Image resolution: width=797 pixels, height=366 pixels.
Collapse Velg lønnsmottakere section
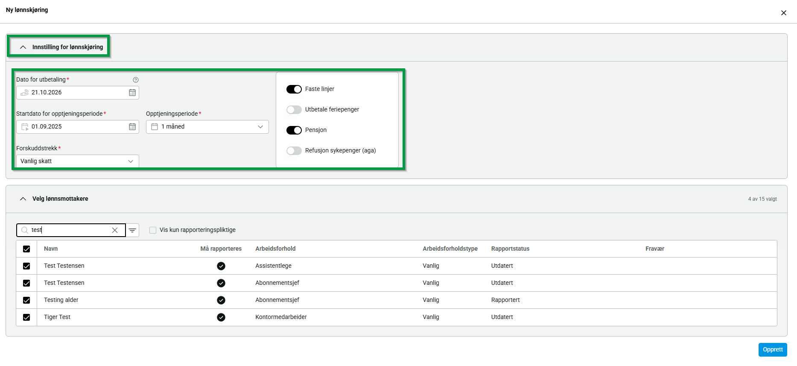(23, 199)
